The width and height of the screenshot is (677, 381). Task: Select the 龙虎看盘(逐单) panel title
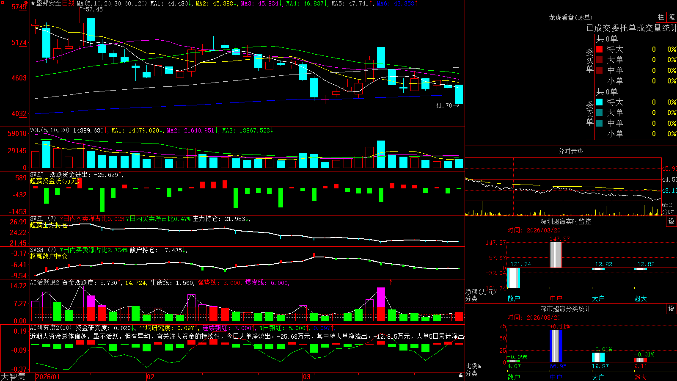(x=570, y=17)
